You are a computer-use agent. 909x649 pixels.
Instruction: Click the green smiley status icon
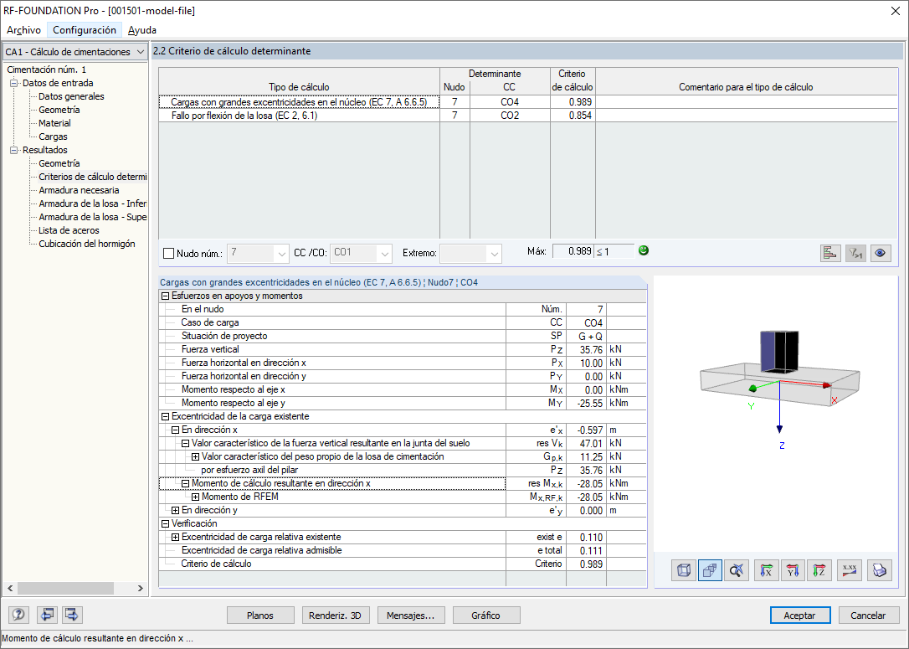(x=644, y=250)
